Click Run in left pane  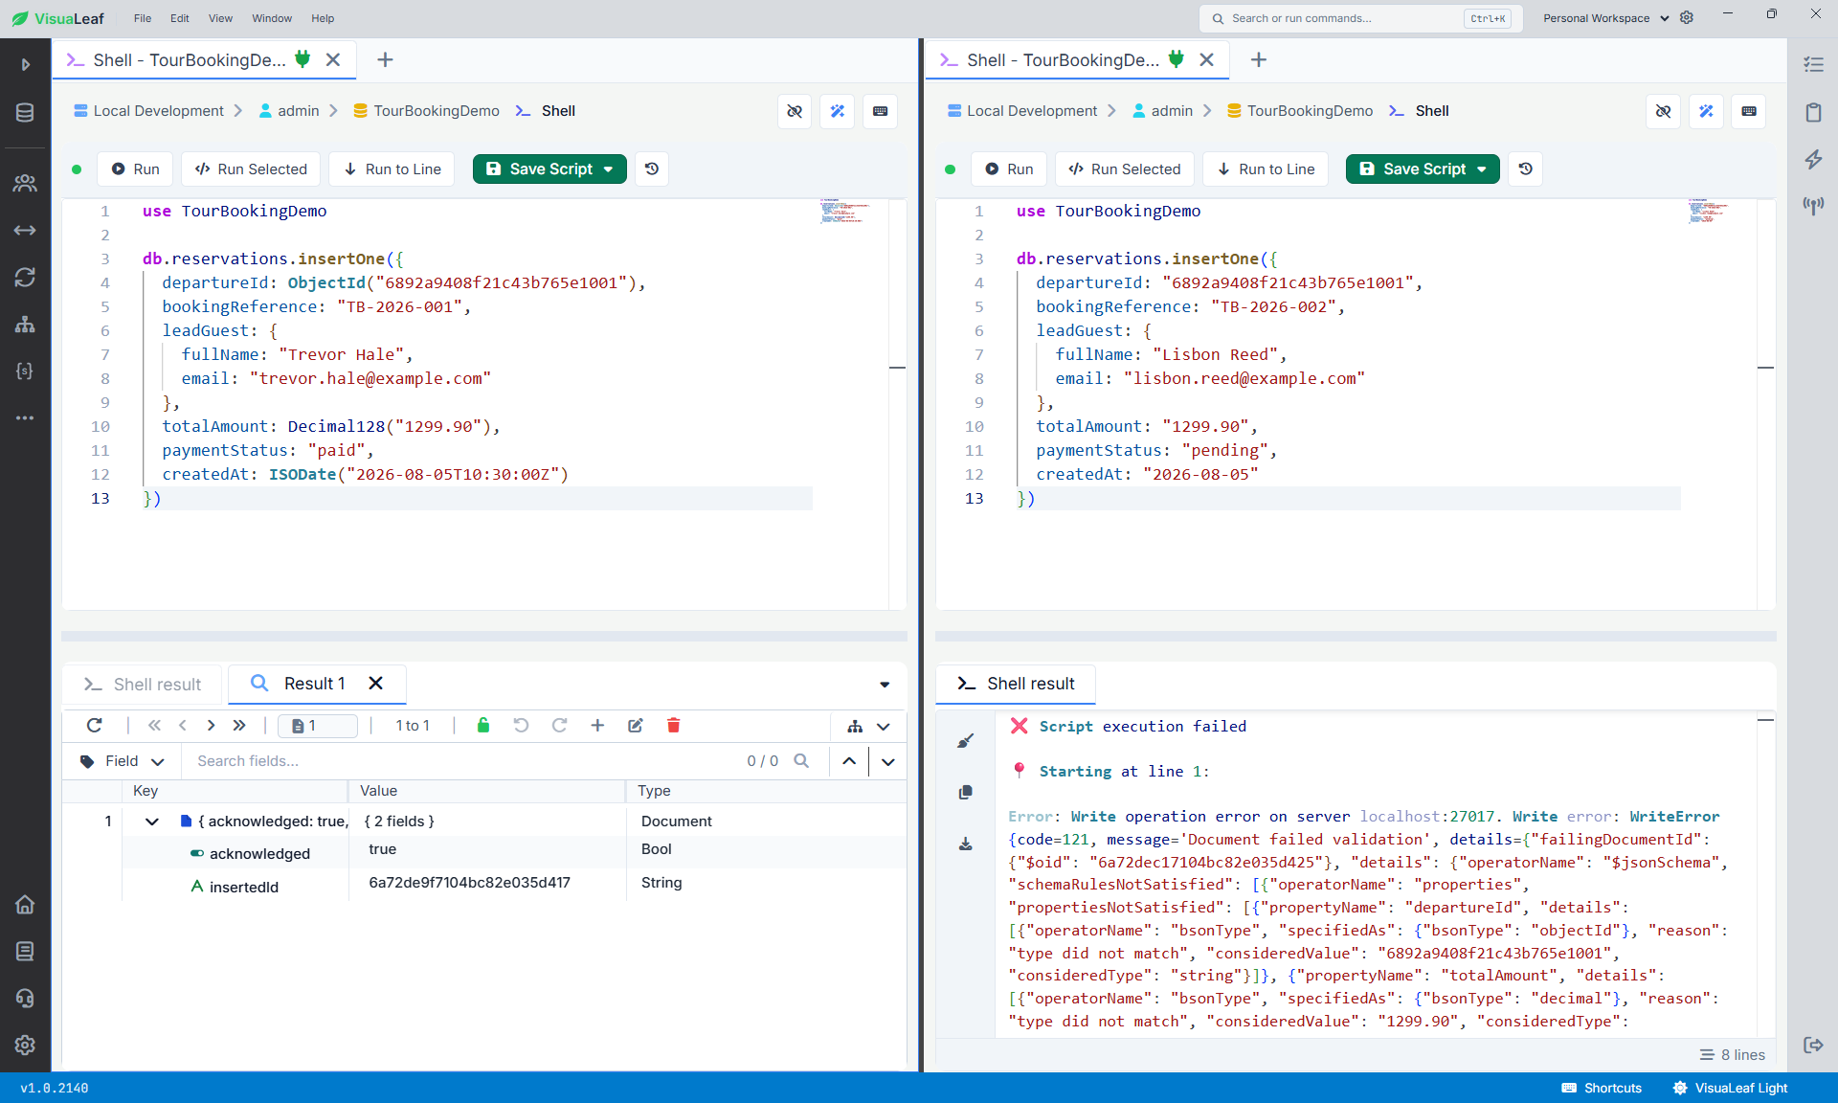(x=135, y=169)
